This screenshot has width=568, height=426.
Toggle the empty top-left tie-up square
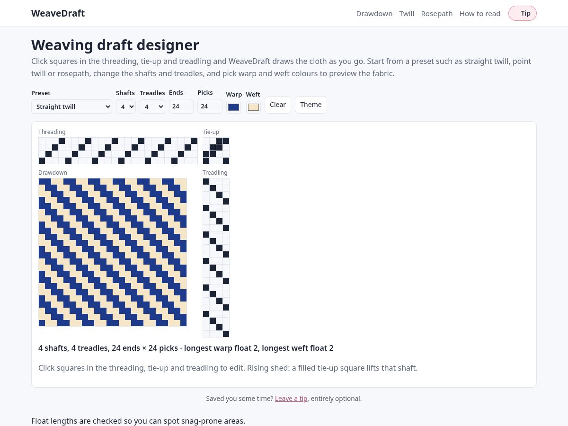click(206, 141)
